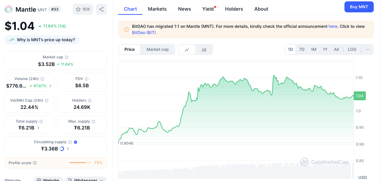The image size is (381, 181).
Task: Expand Volume (24h) details chevron
Action: click(x=50, y=86)
